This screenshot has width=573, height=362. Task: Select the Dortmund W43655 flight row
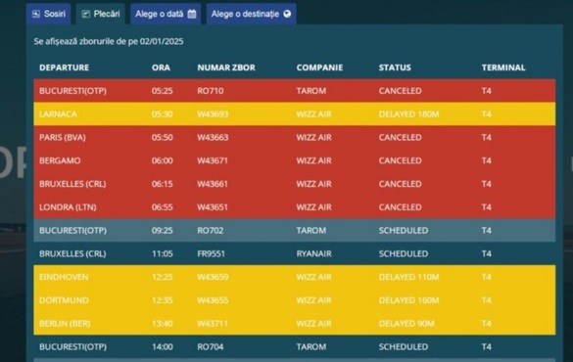click(295, 300)
